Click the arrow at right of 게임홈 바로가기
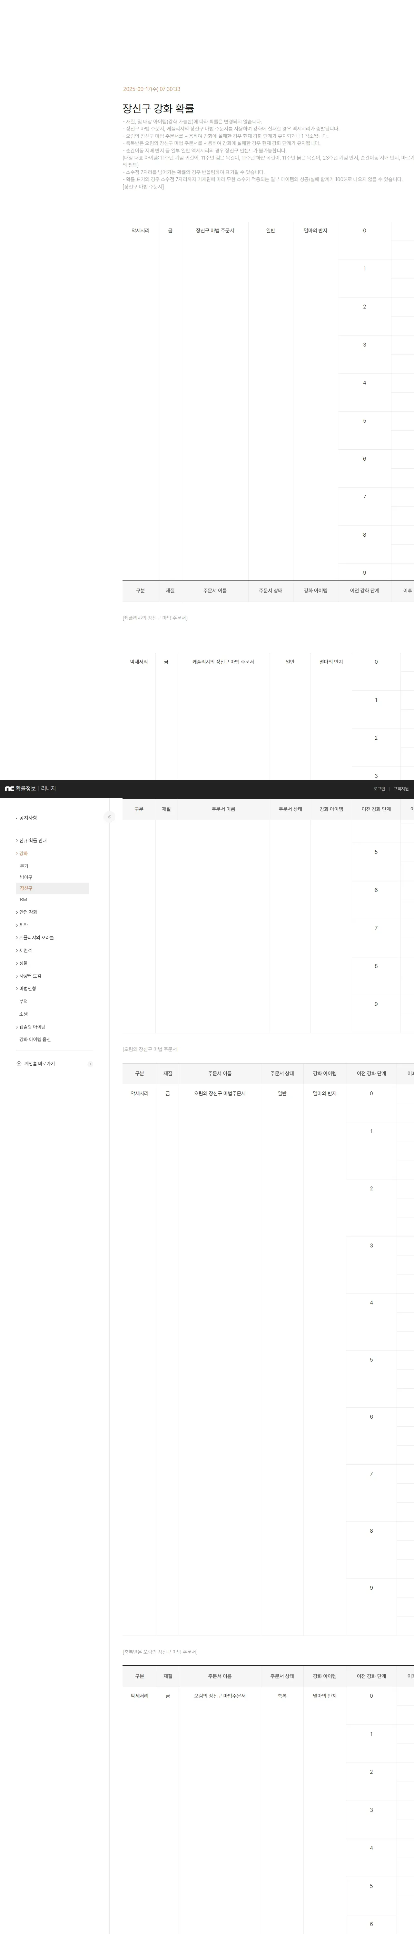414x1934 pixels. click(90, 1064)
